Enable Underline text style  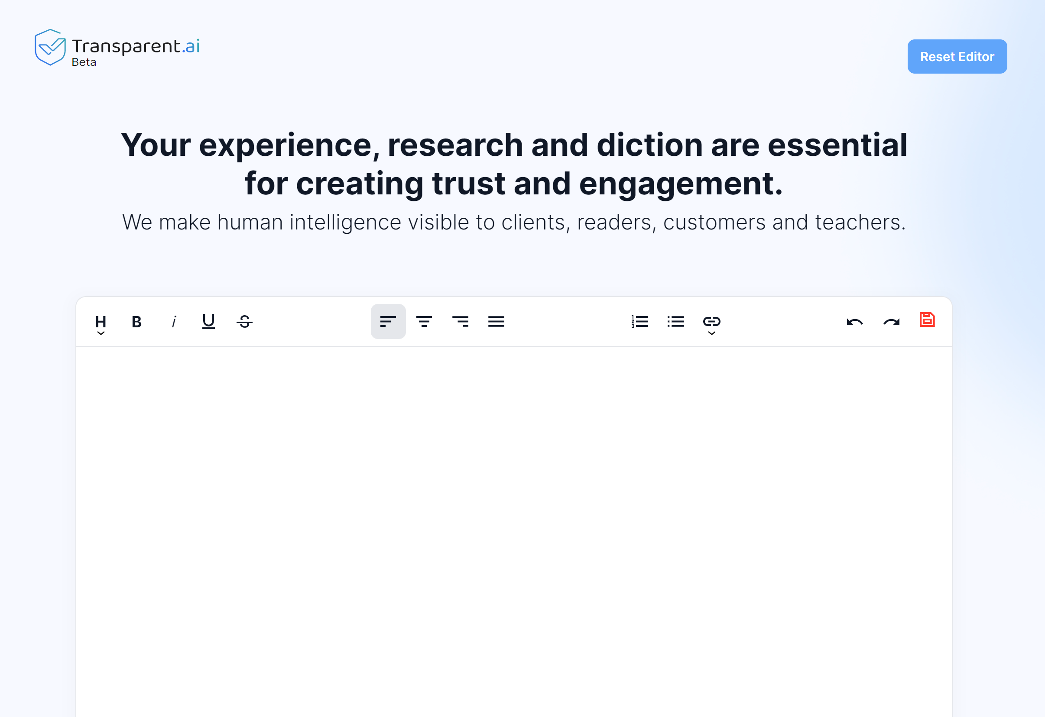click(x=208, y=321)
